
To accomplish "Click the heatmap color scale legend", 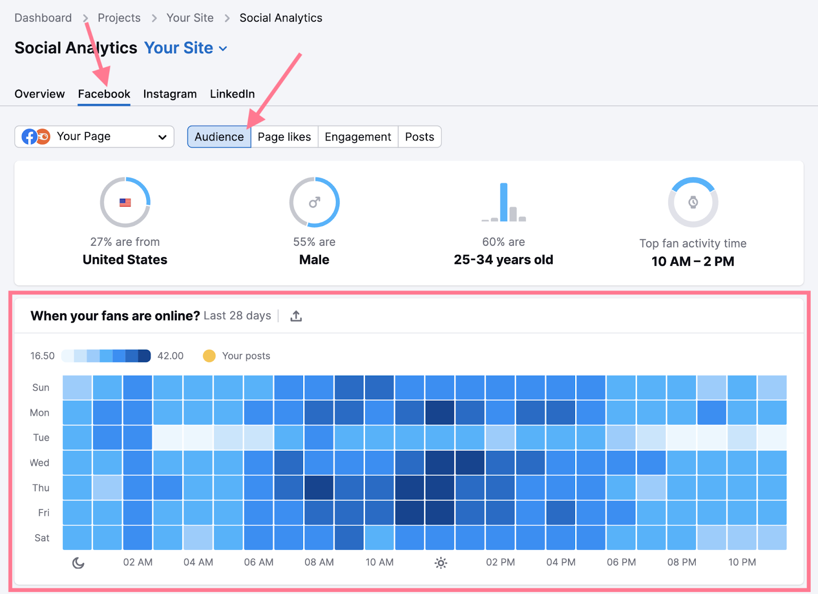I will (106, 356).
